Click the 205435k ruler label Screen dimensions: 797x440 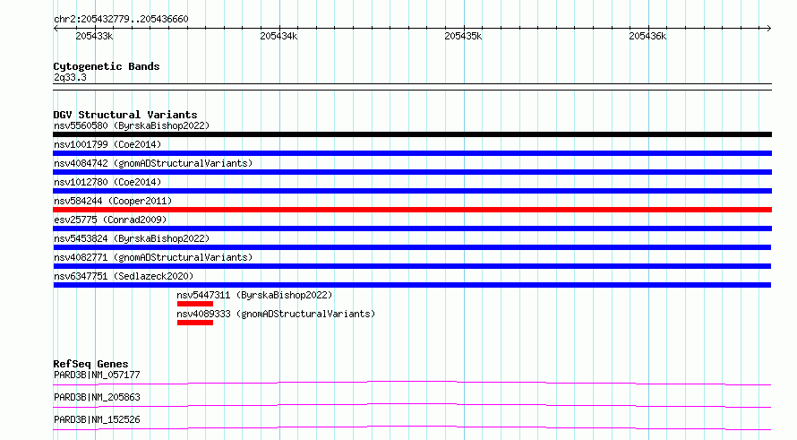pyautogui.click(x=463, y=36)
